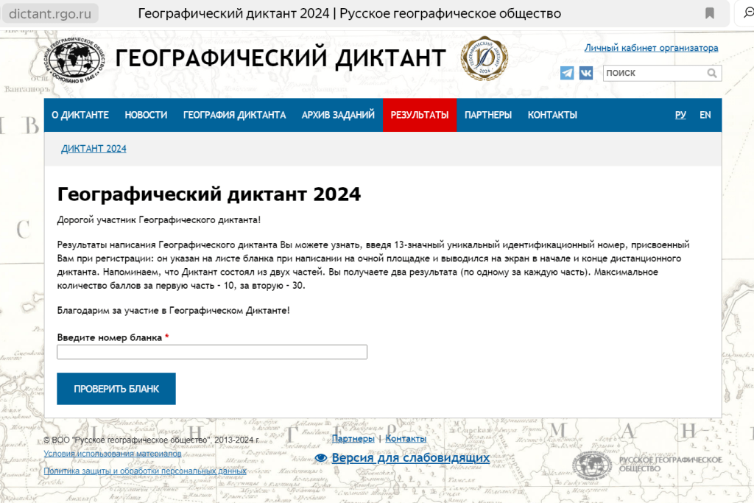Open the НОВОСТИ menu item
The image size is (754, 503).
point(147,115)
